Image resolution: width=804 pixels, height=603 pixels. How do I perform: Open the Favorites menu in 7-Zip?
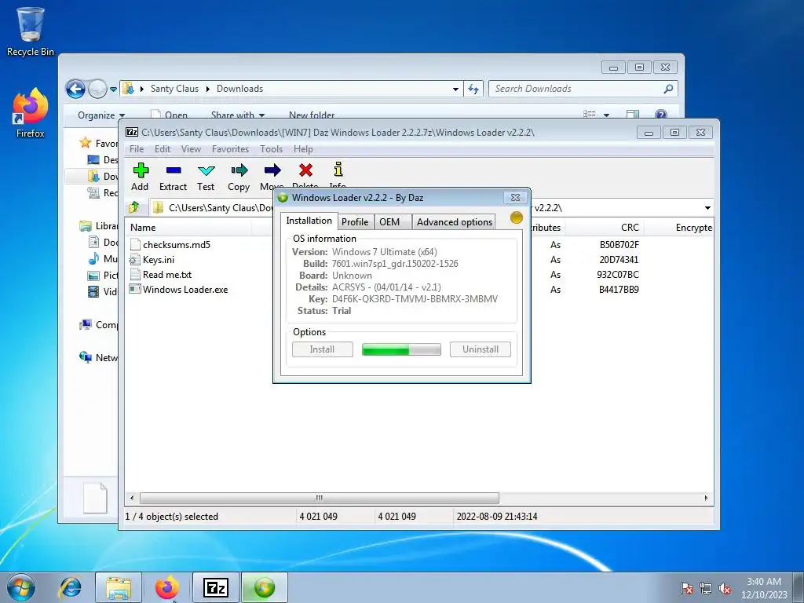(230, 148)
